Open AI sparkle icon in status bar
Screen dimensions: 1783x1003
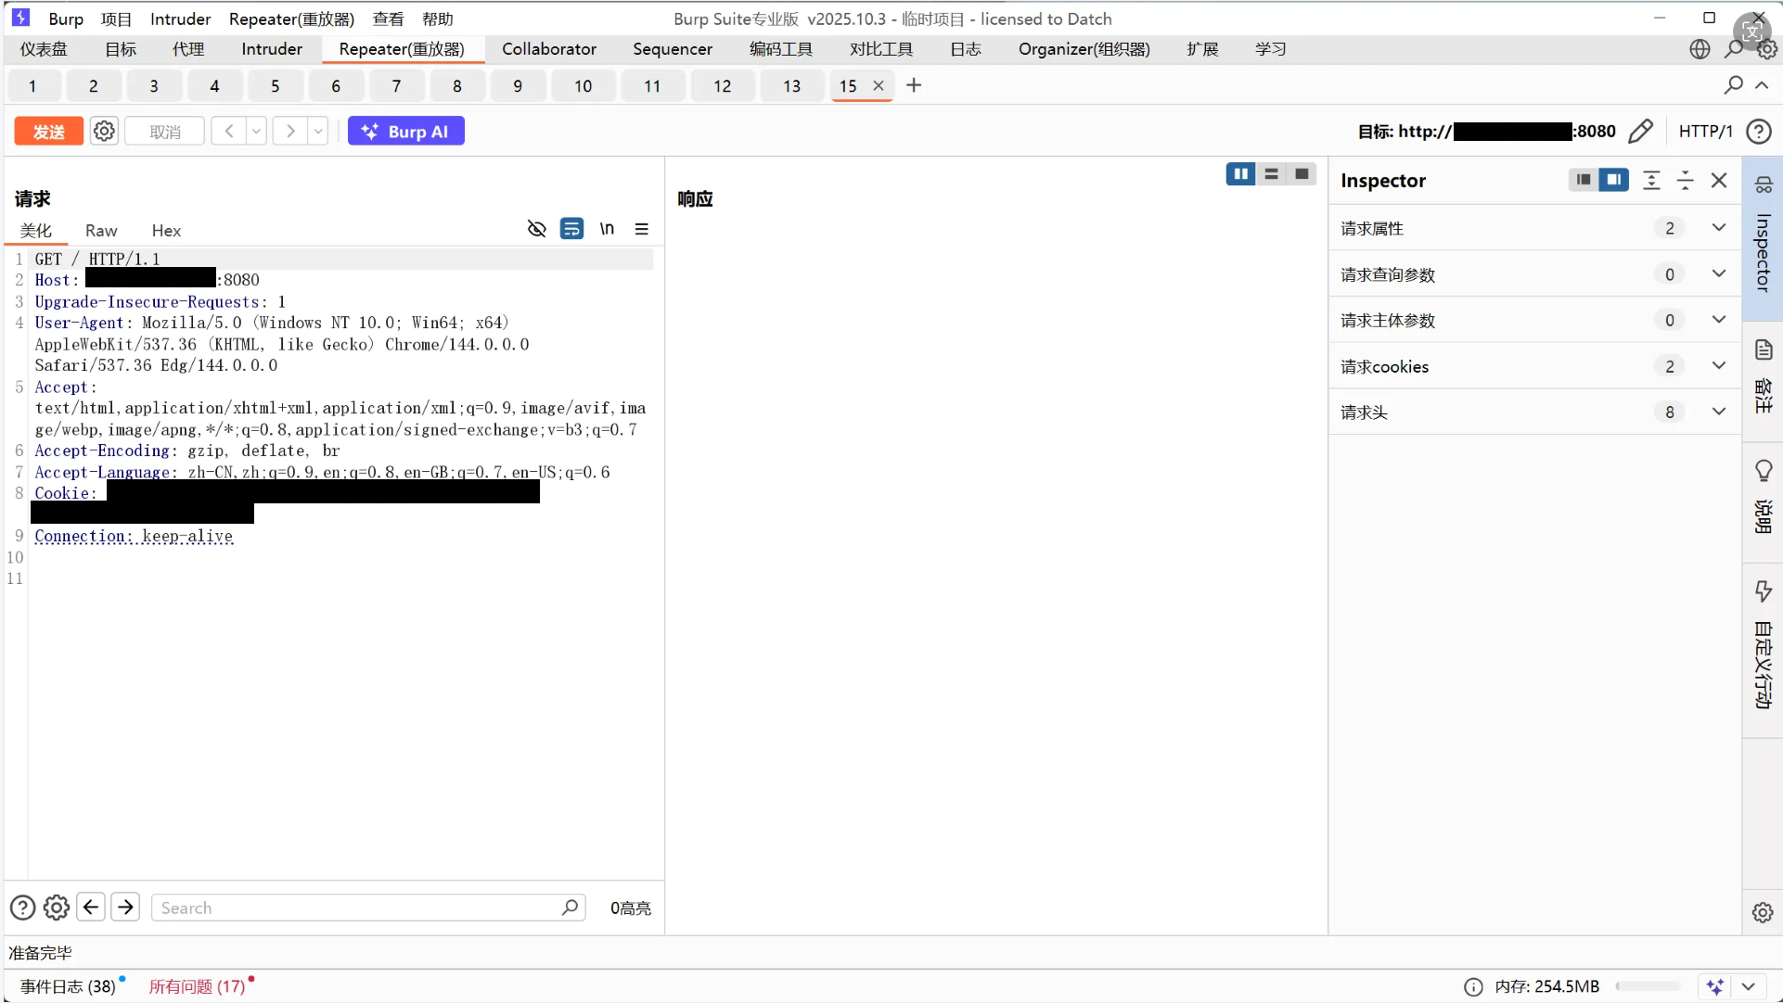pyautogui.click(x=1715, y=986)
